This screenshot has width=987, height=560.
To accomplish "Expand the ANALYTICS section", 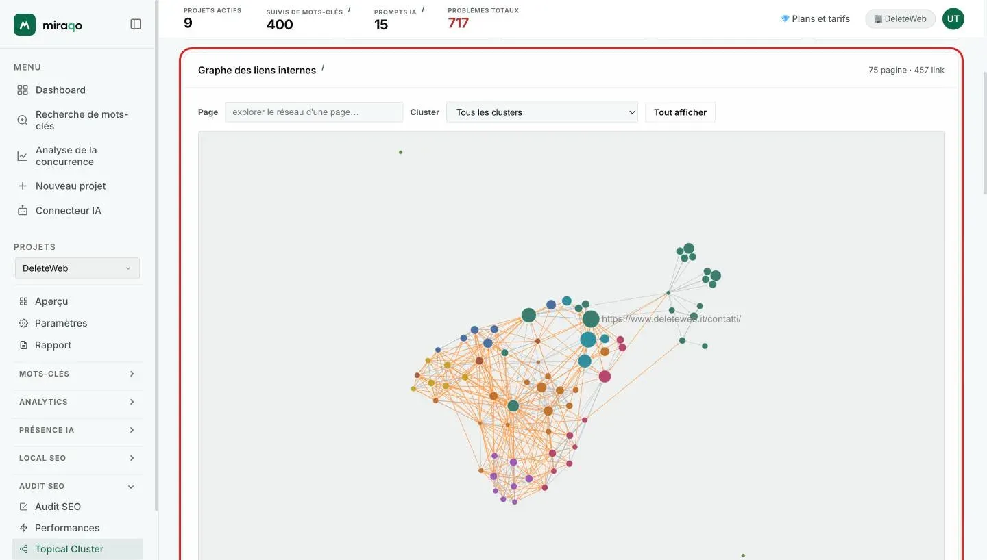I will point(77,402).
